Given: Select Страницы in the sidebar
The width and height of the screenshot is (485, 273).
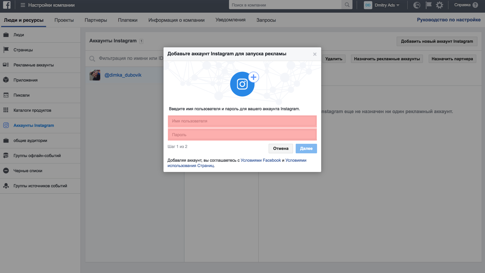Looking at the screenshot, I should click(40, 50).
